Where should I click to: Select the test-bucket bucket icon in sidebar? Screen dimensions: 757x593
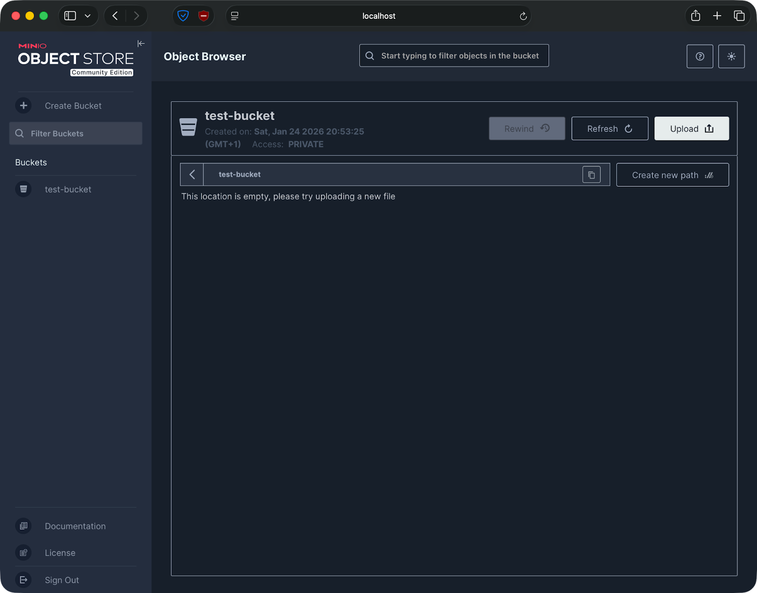[x=23, y=189]
